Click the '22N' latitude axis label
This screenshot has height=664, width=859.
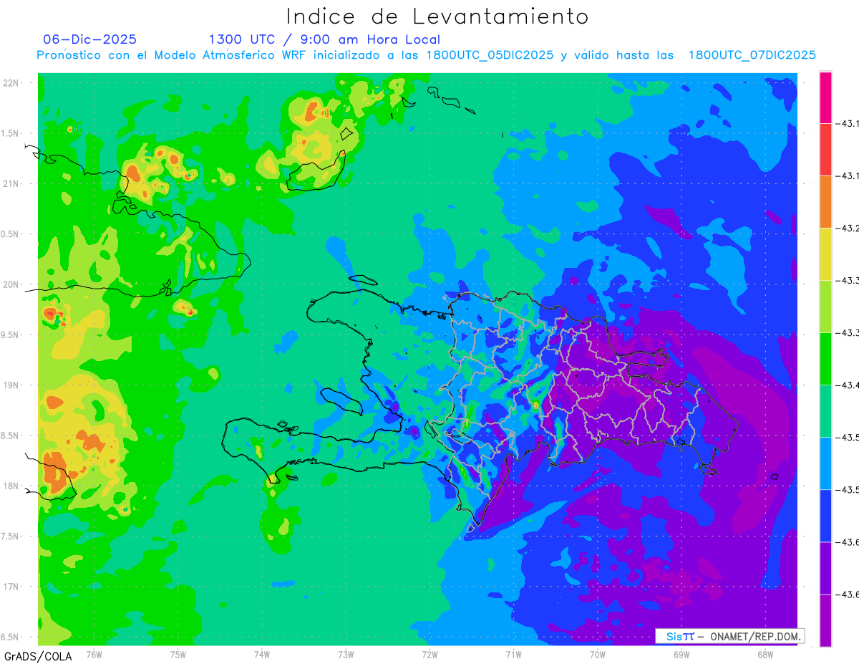pos(12,83)
